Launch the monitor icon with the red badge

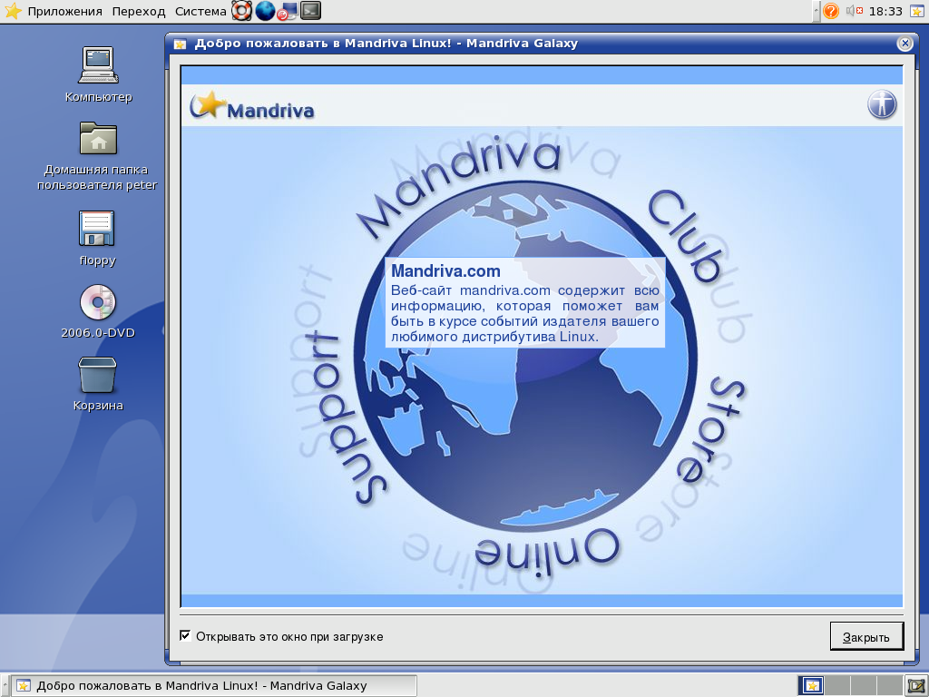pyautogui.click(x=288, y=11)
